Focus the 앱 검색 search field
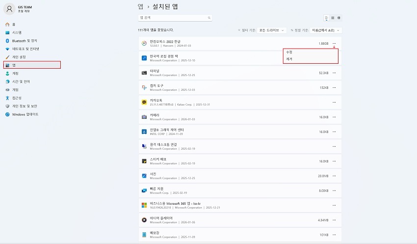Image resolution: width=417 pixels, height=244 pixels. tap(175, 18)
